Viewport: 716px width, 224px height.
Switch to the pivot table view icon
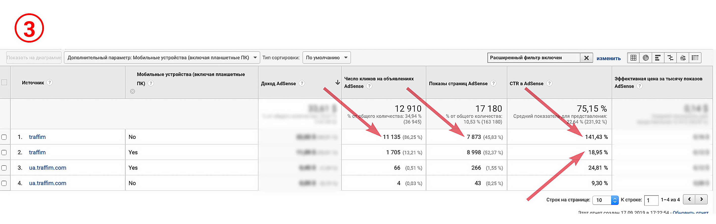point(695,58)
